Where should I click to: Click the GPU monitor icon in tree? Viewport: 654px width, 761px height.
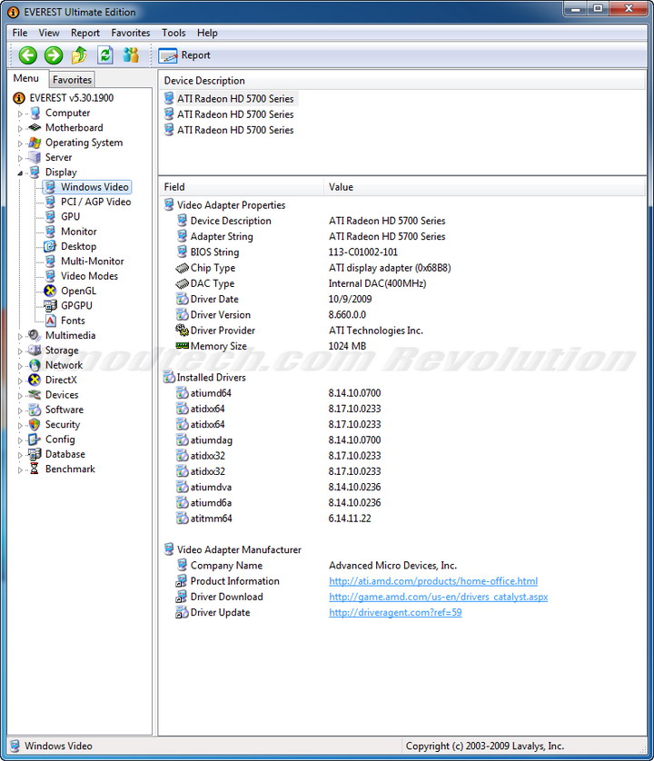click(x=50, y=216)
